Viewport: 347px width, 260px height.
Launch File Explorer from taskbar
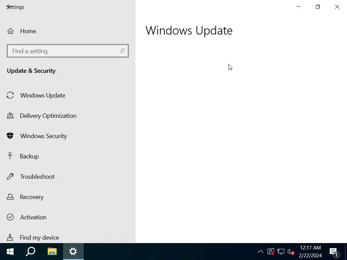52,252
